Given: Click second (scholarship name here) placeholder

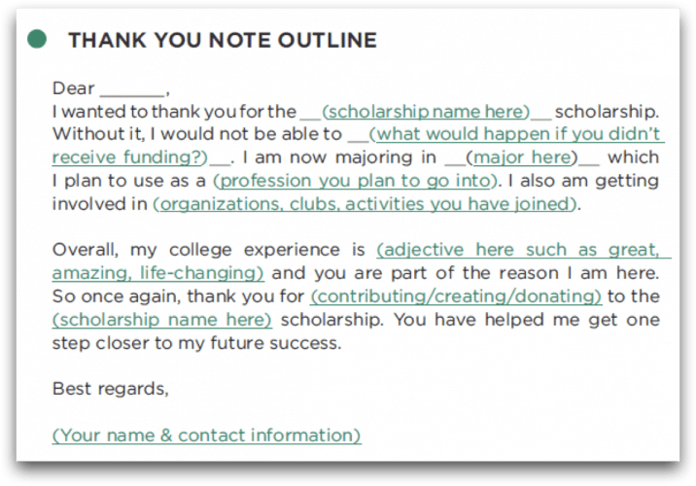Looking at the screenshot, I should point(162,320).
